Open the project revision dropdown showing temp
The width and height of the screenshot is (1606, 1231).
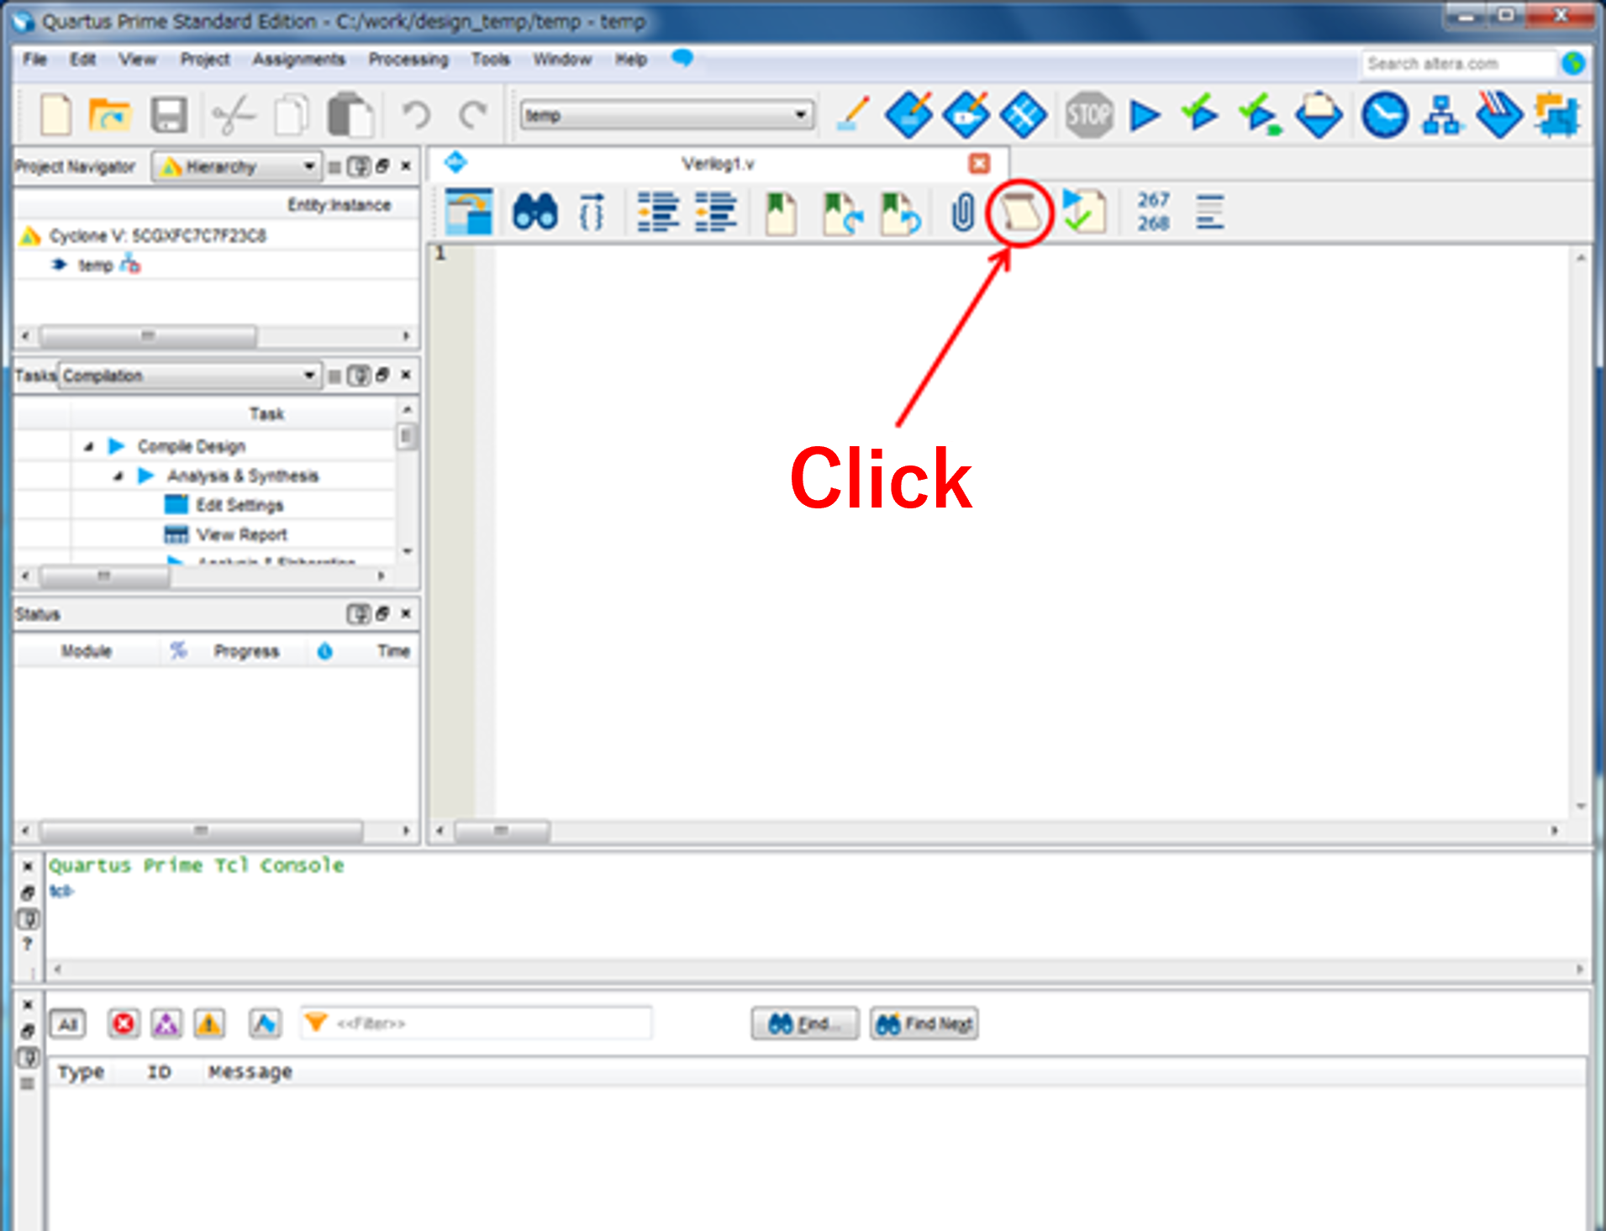tap(666, 115)
